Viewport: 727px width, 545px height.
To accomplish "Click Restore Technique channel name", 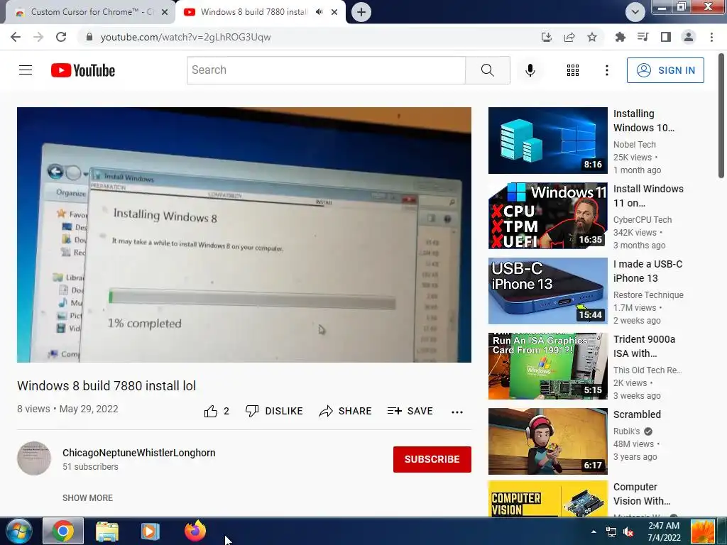I will [648, 294].
